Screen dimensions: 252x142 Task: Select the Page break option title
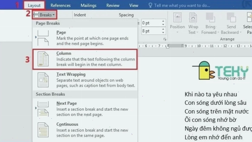click(61, 32)
